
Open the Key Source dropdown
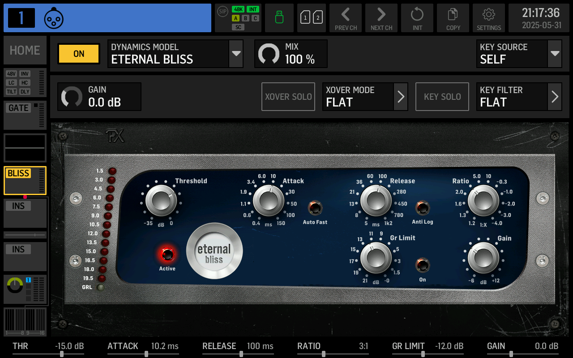tap(555, 54)
